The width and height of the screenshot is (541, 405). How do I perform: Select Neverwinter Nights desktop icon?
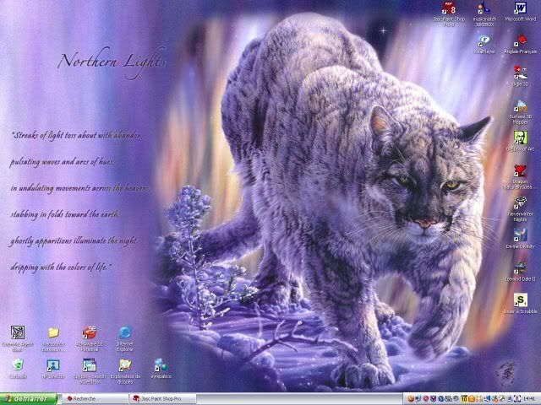tap(521, 209)
